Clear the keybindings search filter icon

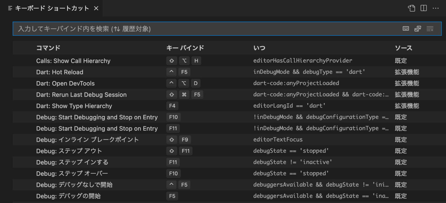point(430,28)
